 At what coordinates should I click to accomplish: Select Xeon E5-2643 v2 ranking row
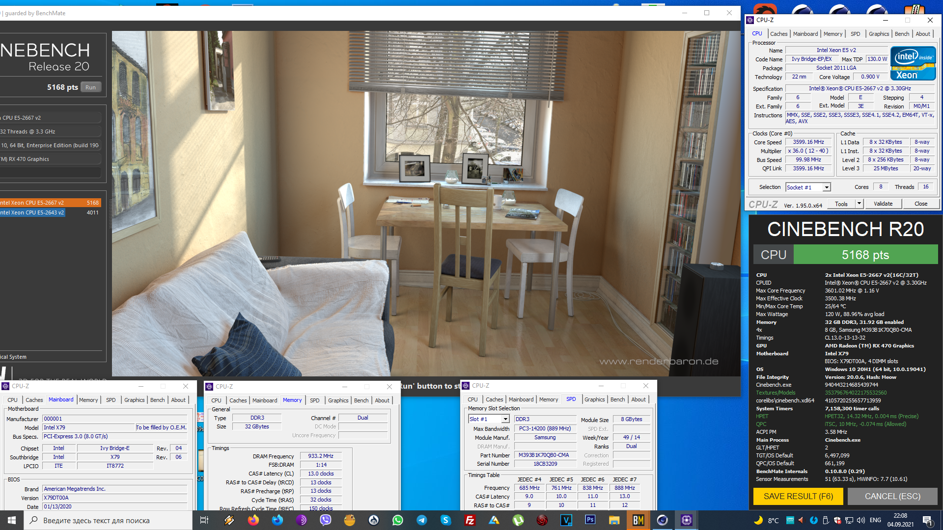coord(51,212)
